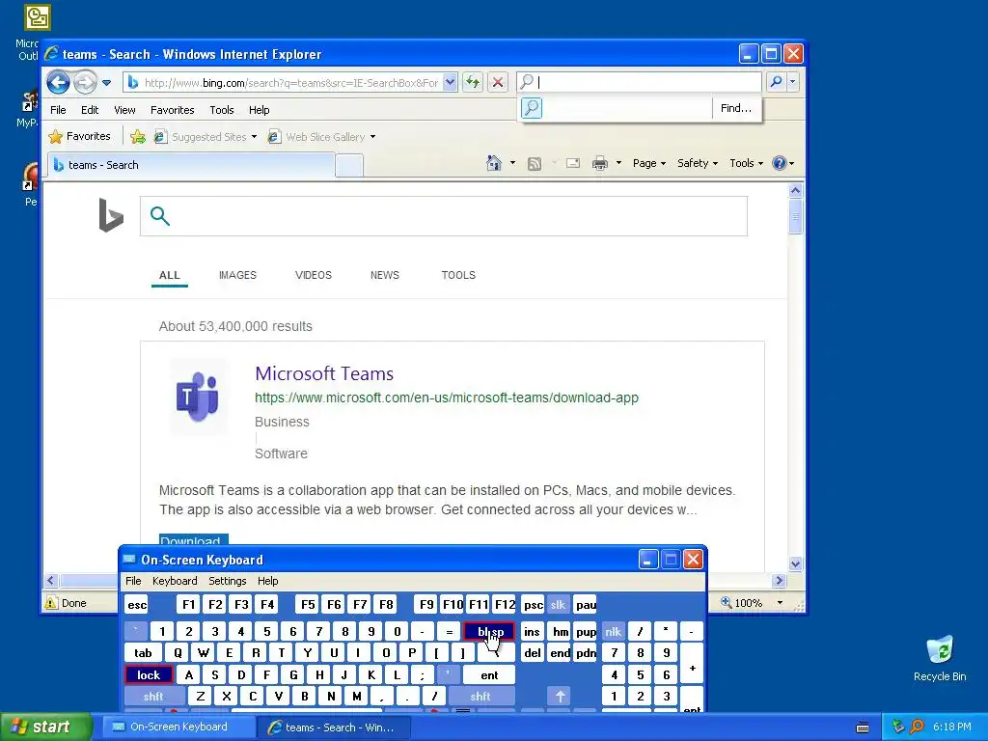Expand the search provider dropdown arrow
This screenshot has height=741, width=988.
click(793, 82)
